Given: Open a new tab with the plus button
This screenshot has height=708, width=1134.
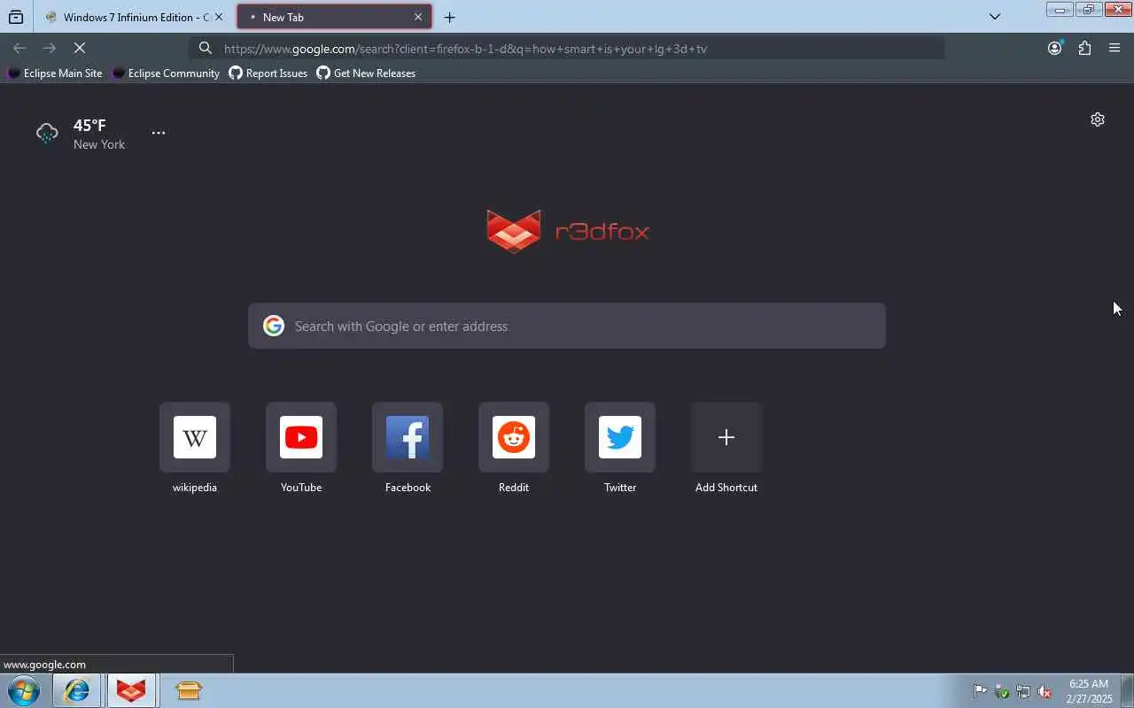Looking at the screenshot, I should point(449,17).
